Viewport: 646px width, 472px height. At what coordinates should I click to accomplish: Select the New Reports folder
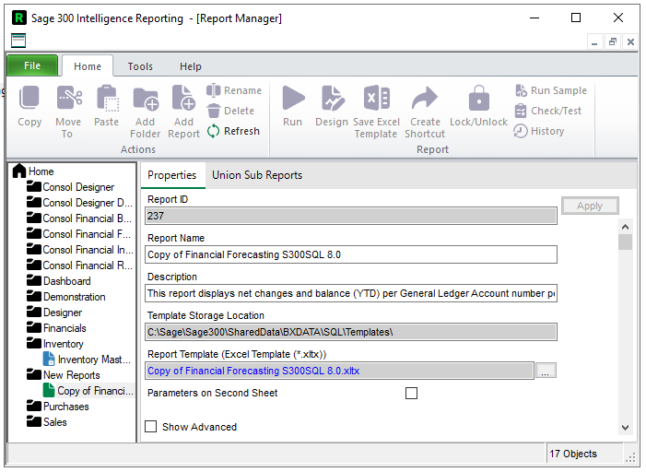(x=64, y=374)
